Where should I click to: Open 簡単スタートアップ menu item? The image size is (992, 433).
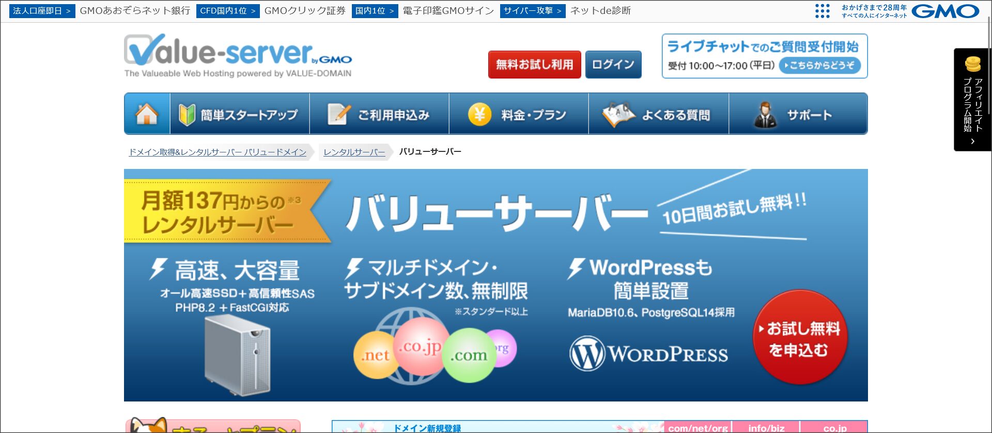[240, 114]
